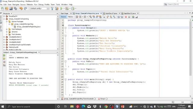Viewport: 193px width, 109px height.
Task: Click the Open Project toolbar icon
Action: (11, 8)
